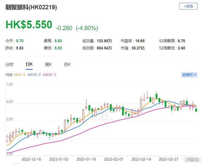
Task: Click the 52周最高 value 6.70
Action: [181, 41]
